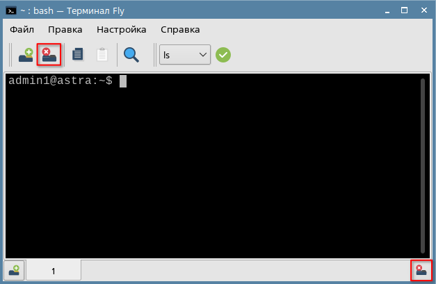Open search with magnifier icon
The width and height of the screenshot is (436, 284).
tap(131, 55)
